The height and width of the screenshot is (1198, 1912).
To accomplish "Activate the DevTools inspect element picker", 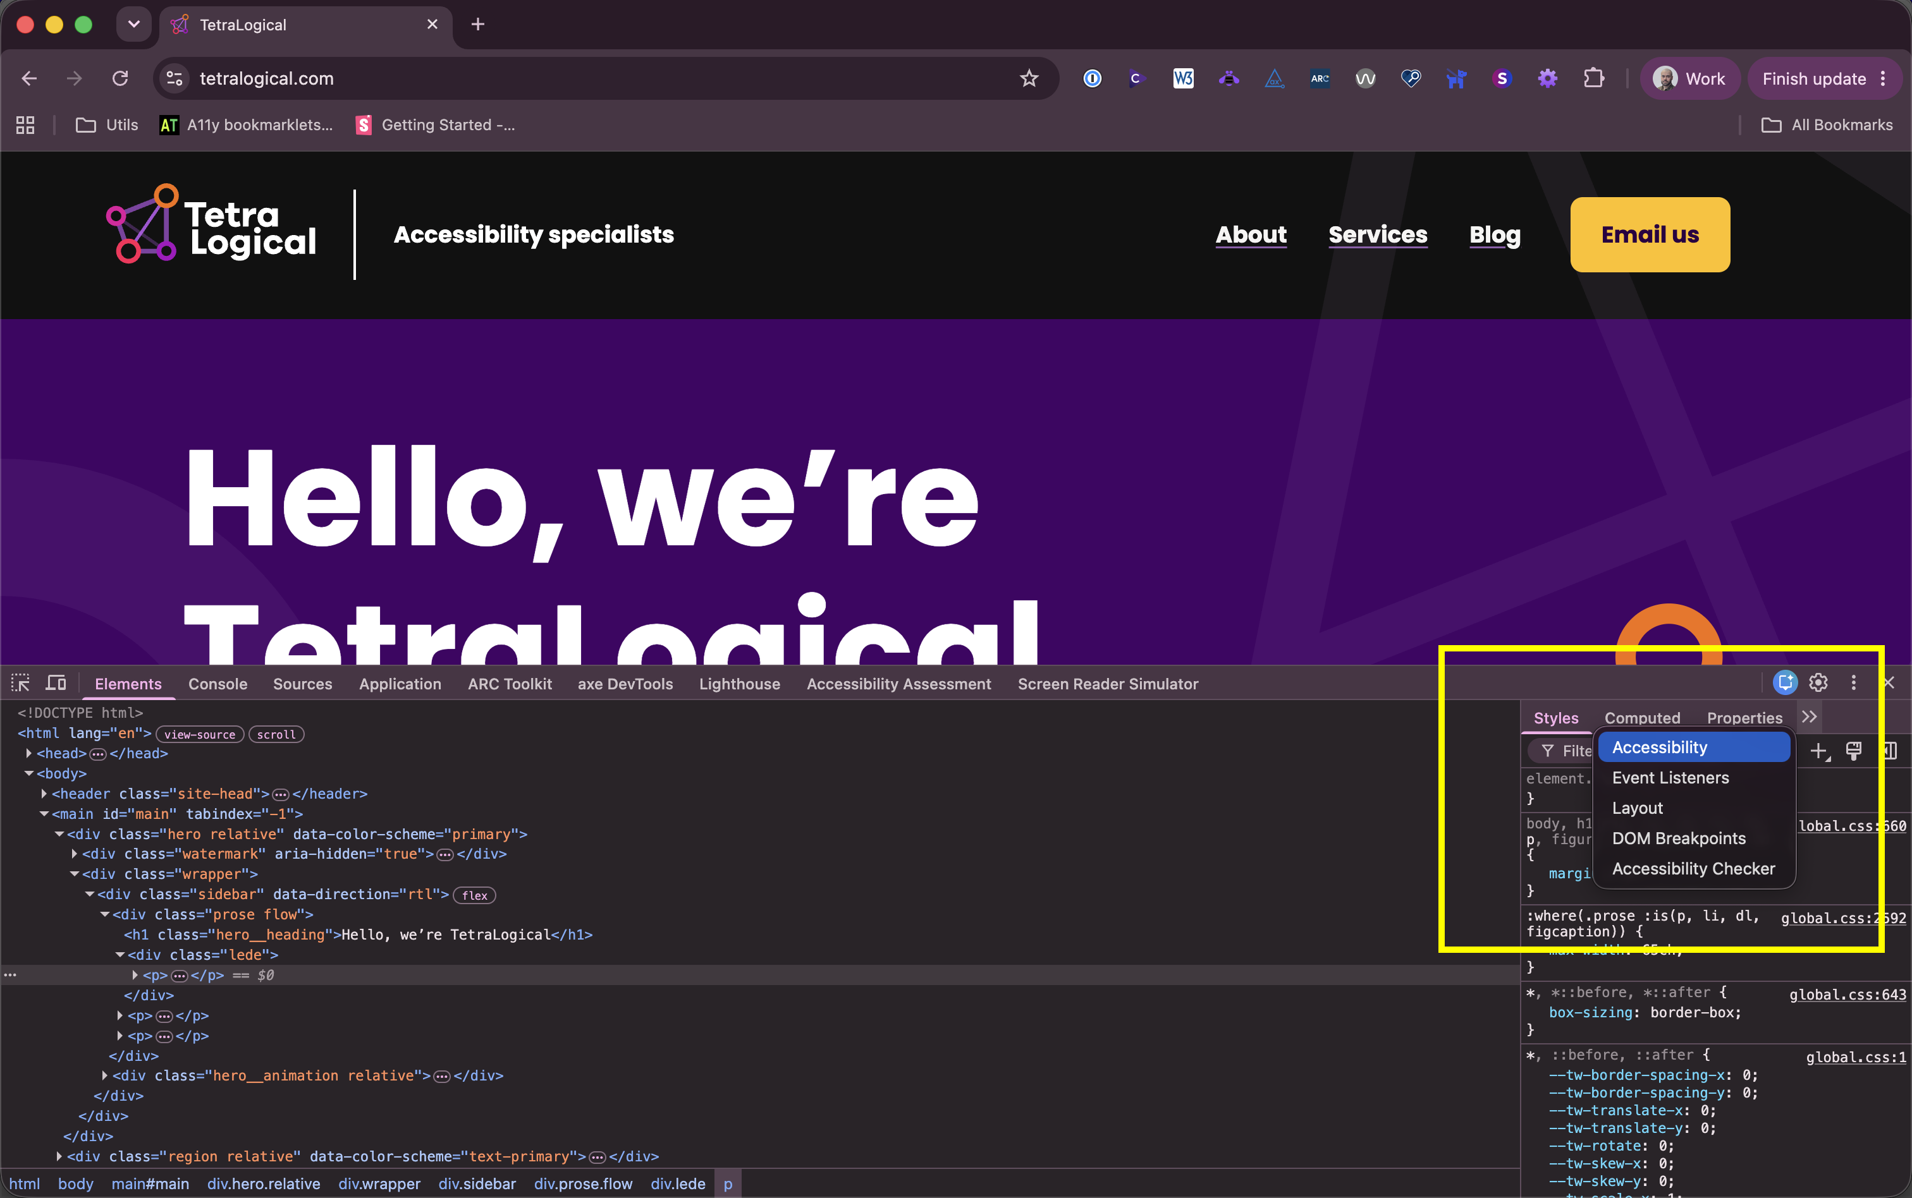I will point(21,683).
